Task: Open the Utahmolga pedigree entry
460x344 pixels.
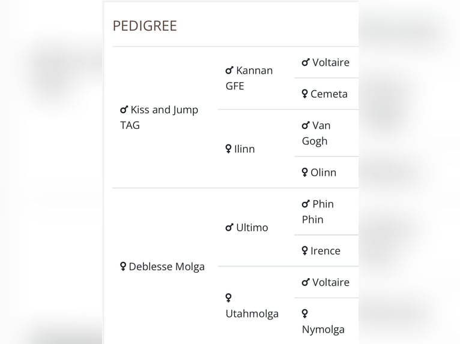Action: coord(252,313)
